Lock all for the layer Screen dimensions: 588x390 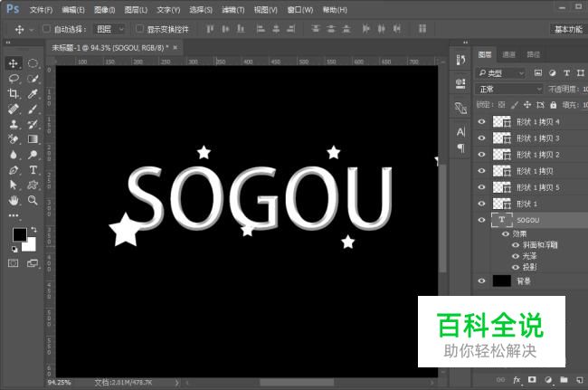tap(553, 105)
